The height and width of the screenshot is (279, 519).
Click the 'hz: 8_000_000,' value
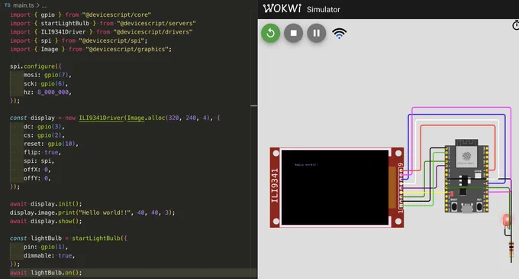(53, 92)
